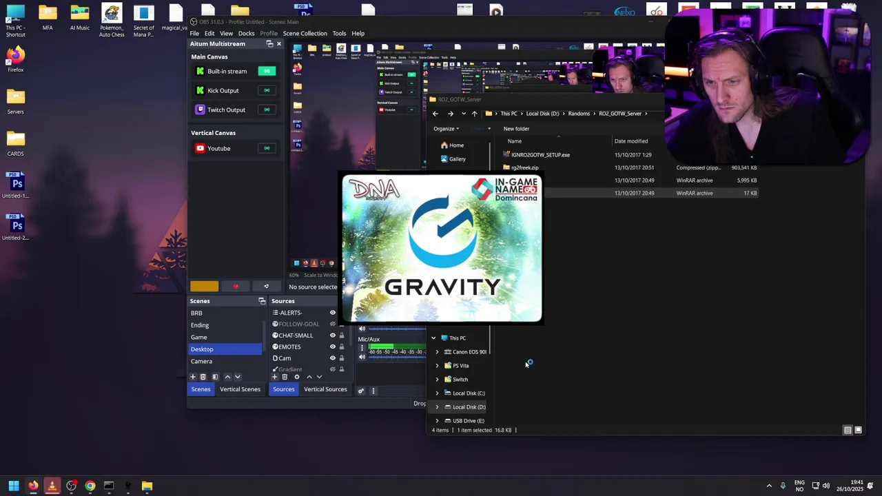
Task: Click the remove scene trash icon
Action: point(203,377)
